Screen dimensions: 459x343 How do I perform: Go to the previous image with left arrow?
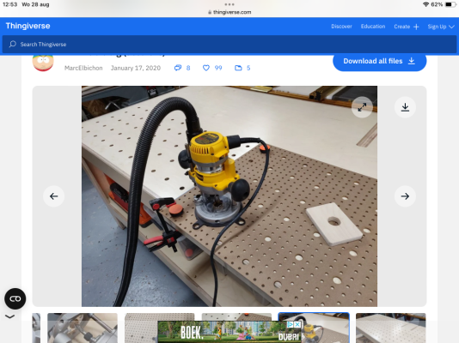pyautogui.click(x=53, y=196)
